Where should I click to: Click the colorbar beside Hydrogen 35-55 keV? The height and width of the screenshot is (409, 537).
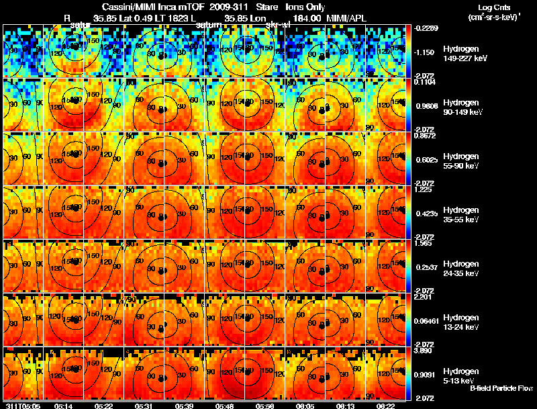tap(408, 212)
